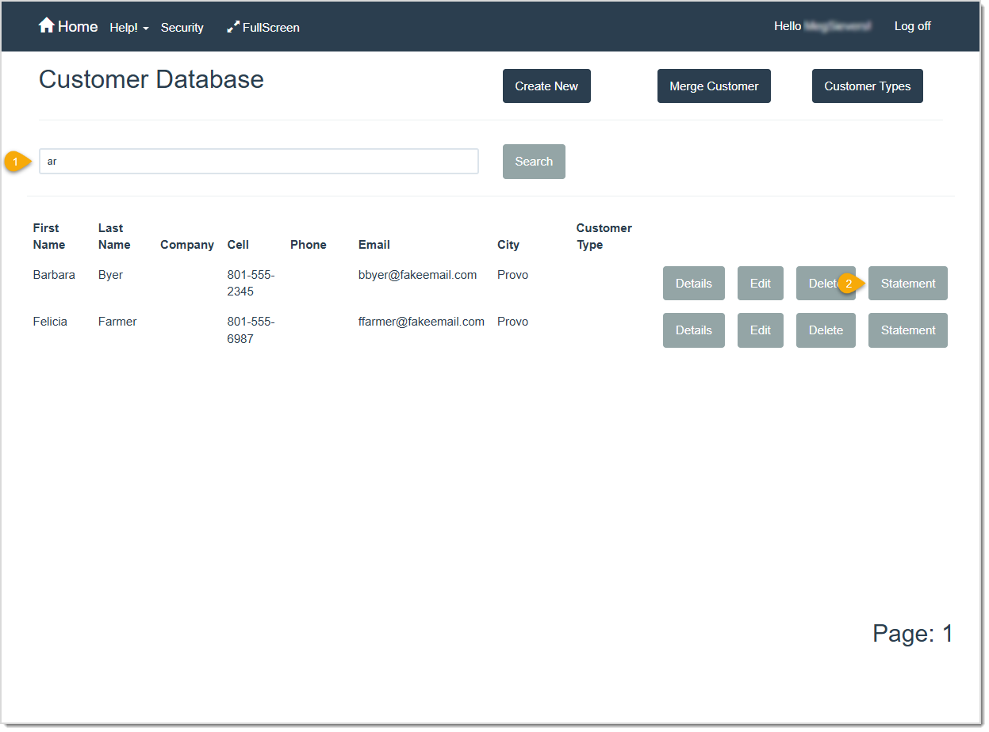989x732 pixels.
Task: Click the Search button
Action: (533, 161)
